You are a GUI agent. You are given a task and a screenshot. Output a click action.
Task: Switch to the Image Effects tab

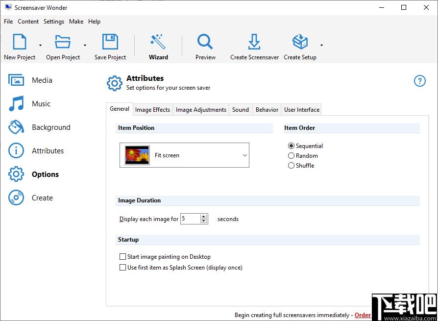coord(152,109)
